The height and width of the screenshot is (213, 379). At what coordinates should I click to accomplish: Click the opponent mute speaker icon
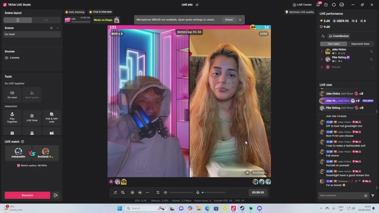pos(248,173)
